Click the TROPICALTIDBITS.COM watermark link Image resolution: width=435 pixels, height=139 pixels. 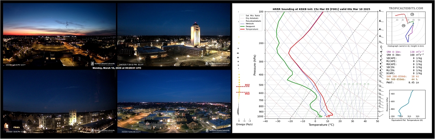tap(406, 9)
